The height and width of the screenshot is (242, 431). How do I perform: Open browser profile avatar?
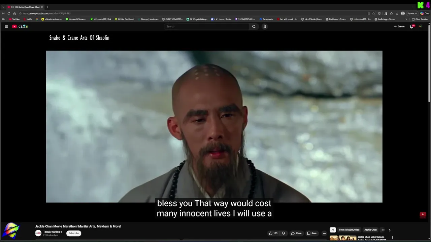(x=403, y=13)
